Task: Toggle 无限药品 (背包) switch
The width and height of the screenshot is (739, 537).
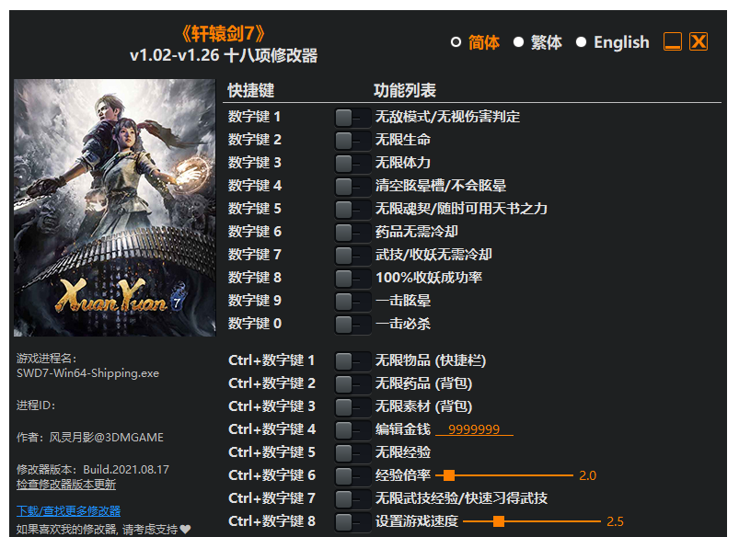Action: [352, 384]
